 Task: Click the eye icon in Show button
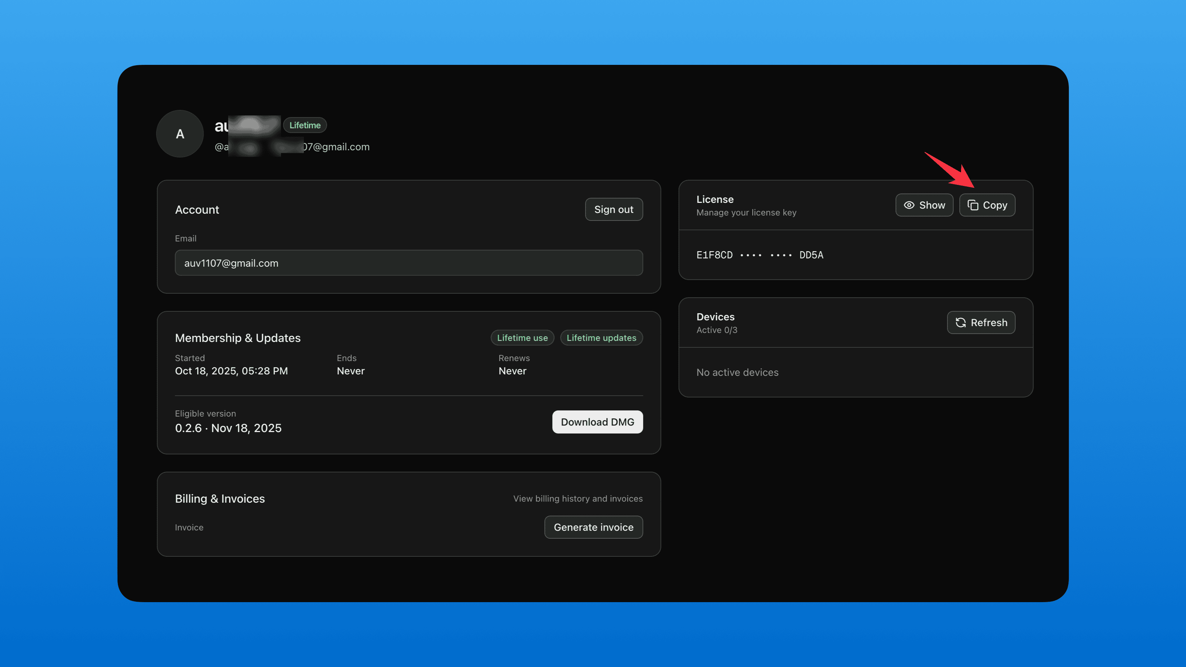909,205
